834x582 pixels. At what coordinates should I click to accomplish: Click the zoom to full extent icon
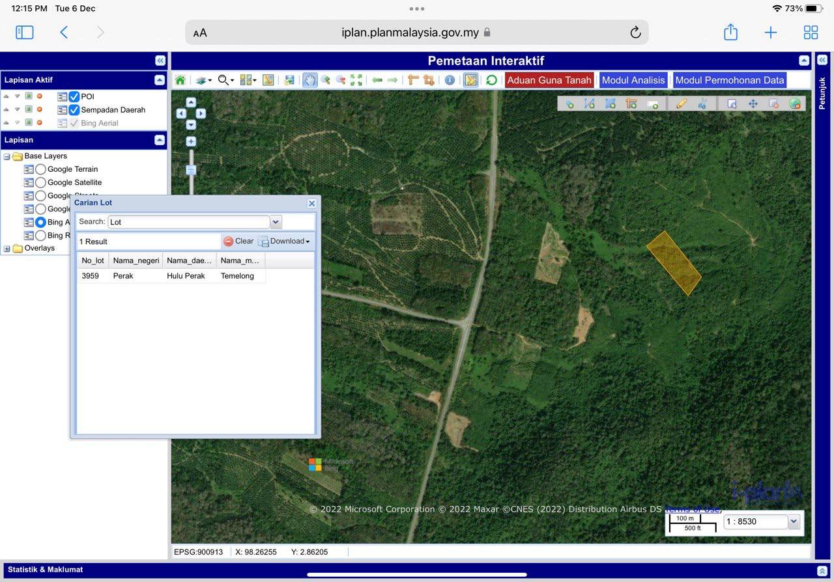(x=356, y=80)
